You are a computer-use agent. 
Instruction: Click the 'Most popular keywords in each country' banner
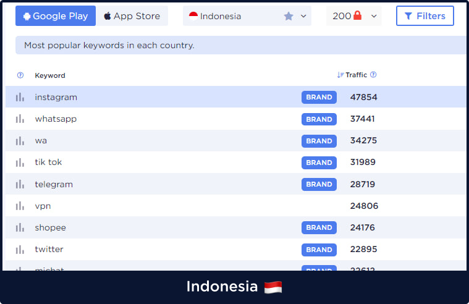pyautogui.click(x=241, y=45)
